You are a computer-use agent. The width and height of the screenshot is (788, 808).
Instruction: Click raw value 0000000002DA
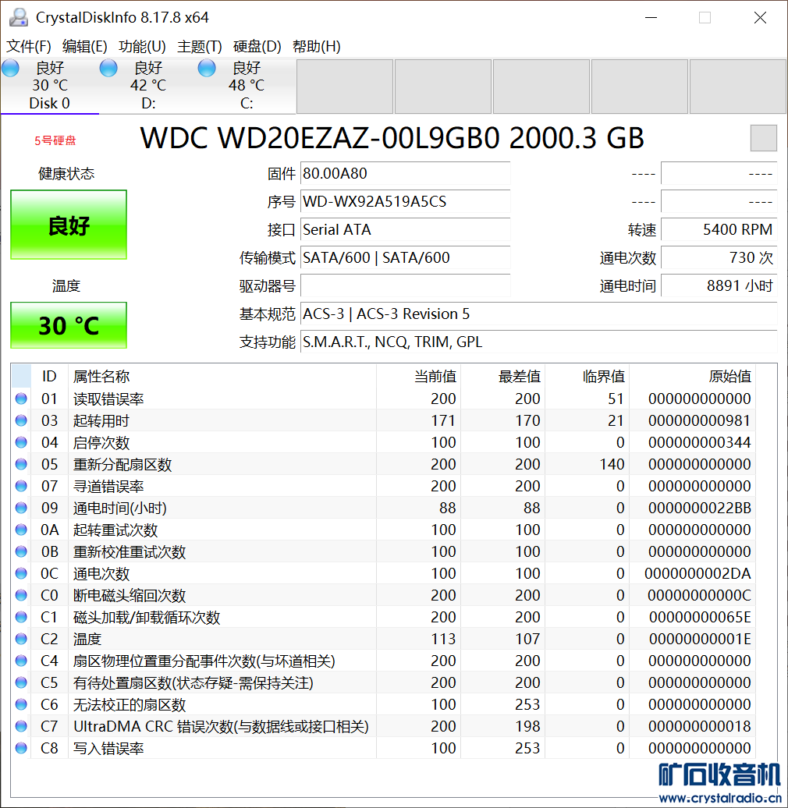(697, 573)
